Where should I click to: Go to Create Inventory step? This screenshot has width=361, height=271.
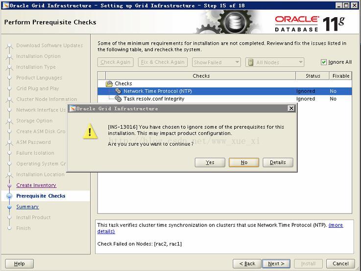pyautogui.click(x=36, y=185)
